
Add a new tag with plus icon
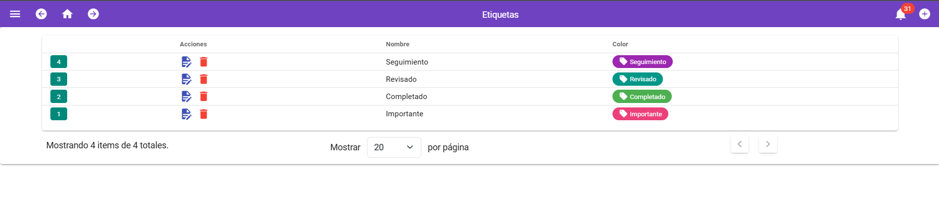point(925,14)
